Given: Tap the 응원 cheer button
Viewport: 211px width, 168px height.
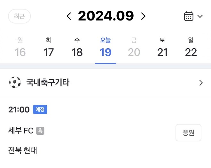Looking at the screenshot, I should tap(188, 133).
